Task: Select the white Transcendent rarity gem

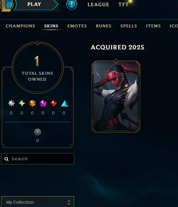Action: 11,103
